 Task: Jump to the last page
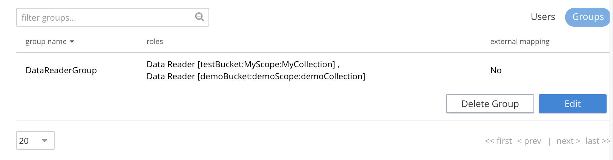click(x=597, y=141)
